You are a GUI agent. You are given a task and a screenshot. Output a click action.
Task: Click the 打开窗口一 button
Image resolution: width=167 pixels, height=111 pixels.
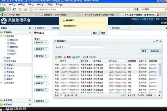coord(41,42)
